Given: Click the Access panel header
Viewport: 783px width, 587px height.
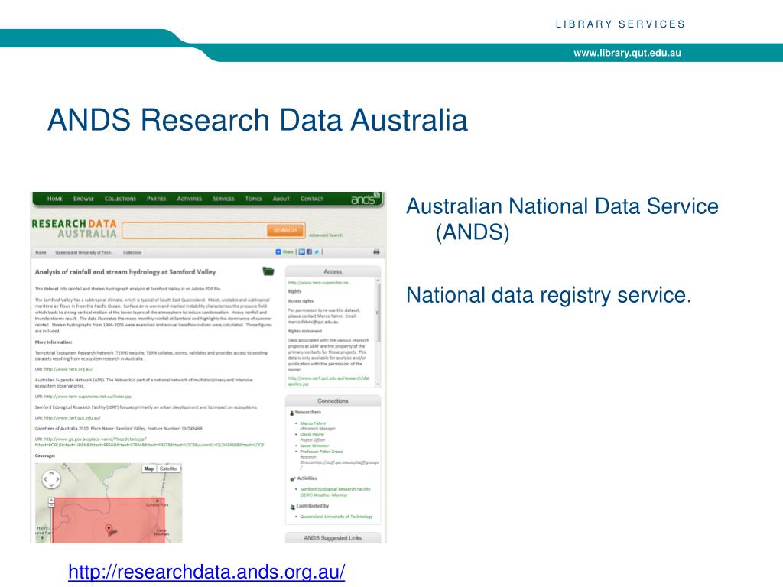Looking at the screenshot, I should tap(333, 271).
